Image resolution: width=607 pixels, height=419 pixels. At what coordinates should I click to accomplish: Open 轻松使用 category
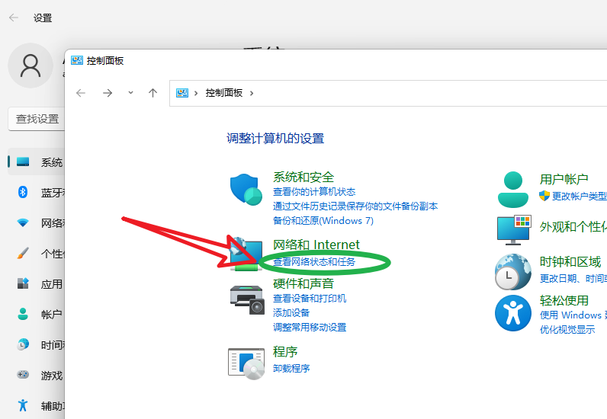(564, 301)
